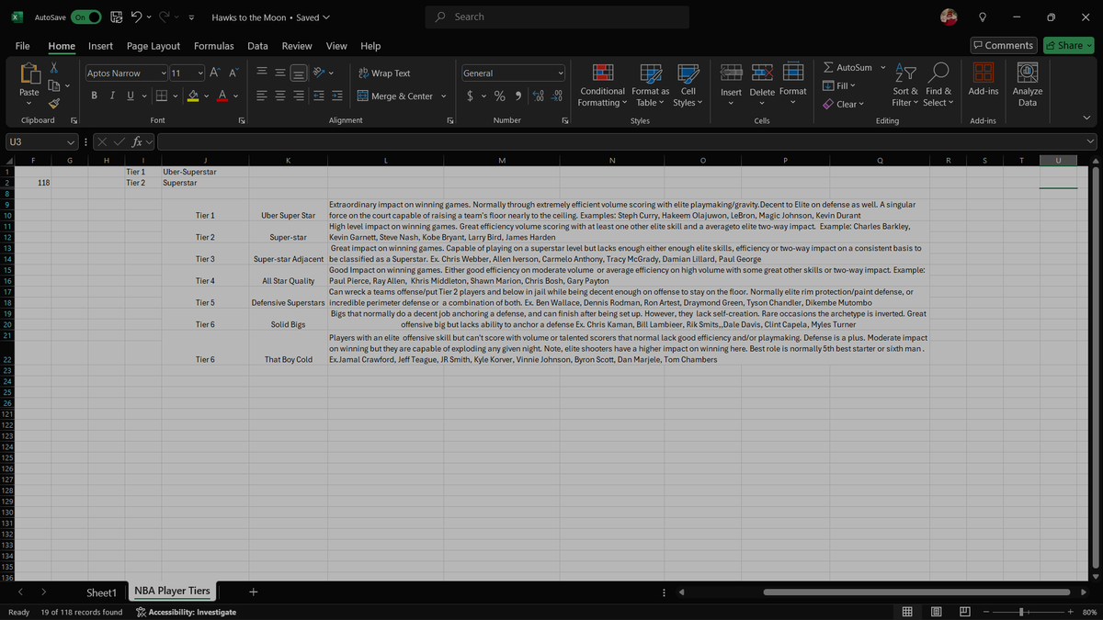The height and width of the screenshot is (620, 1103).
Task: Click Decrease Indent icon
Action: click(x=319, y=96)
